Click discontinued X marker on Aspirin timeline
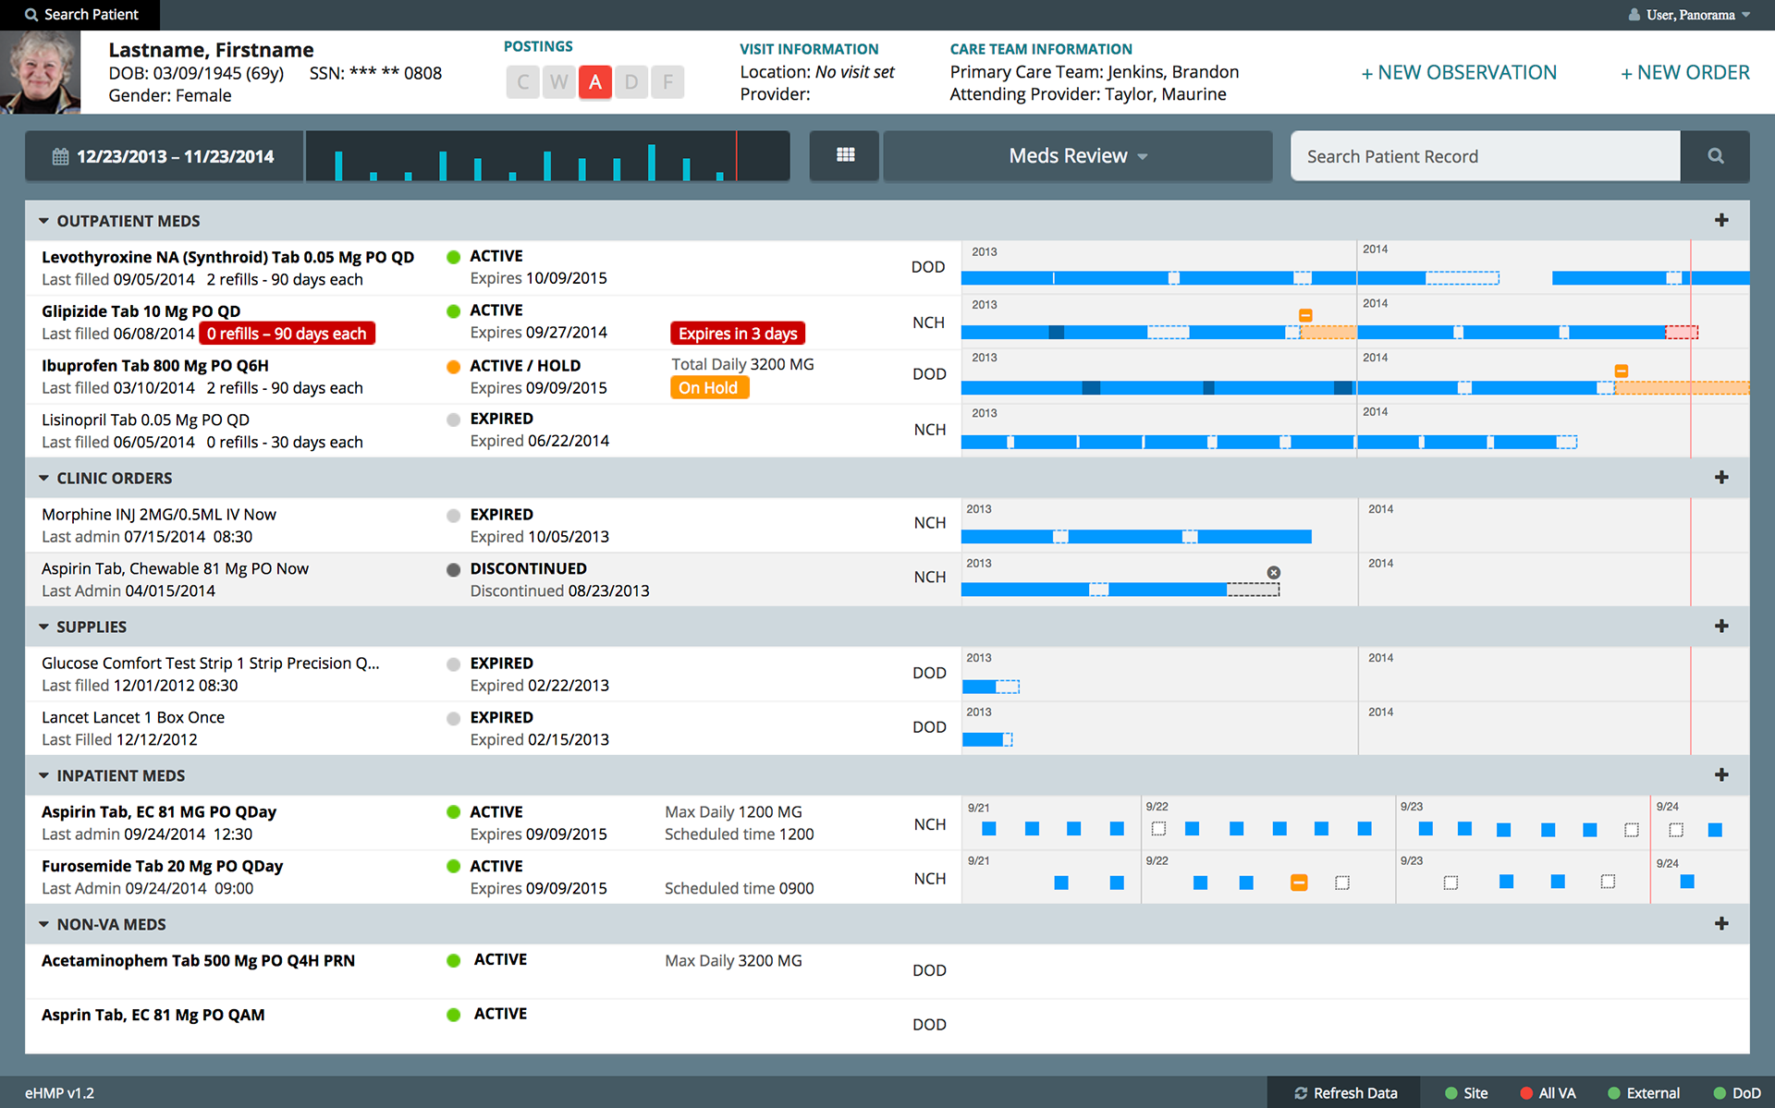Image resolution: width=1775 pixels, height=1108 pixels. (1273, 573)
